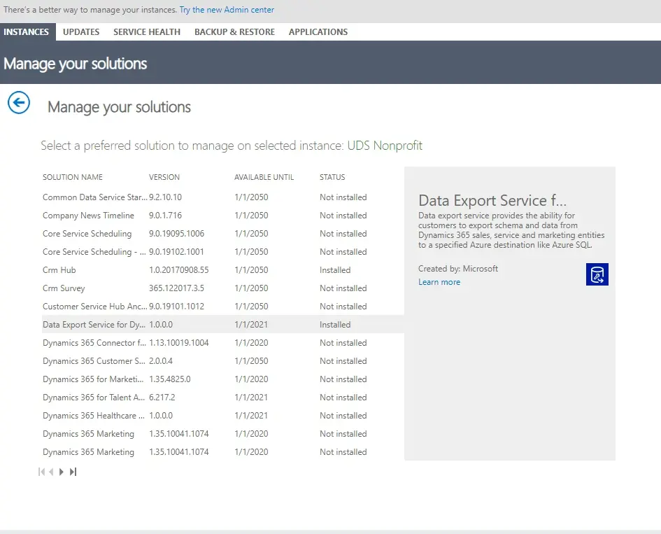Viewport: 661px width, 534px height.
Task: Click the Data Export Service database icon
Action: point(597,274)
